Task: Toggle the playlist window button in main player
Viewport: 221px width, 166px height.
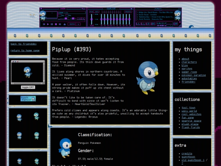Action: click(83, 18)
